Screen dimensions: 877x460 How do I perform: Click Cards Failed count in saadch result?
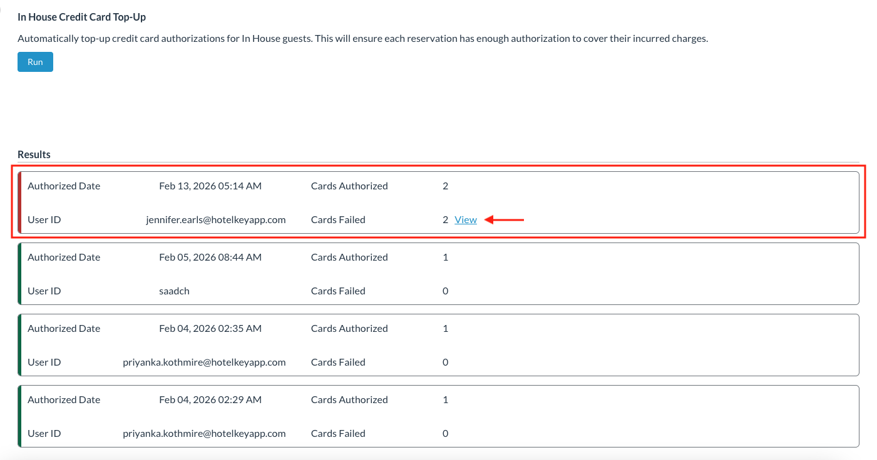(x=445, y=291)
